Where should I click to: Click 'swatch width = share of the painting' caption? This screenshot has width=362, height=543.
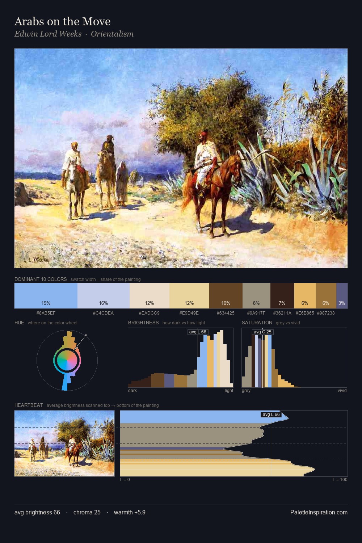tap(105, 279)
